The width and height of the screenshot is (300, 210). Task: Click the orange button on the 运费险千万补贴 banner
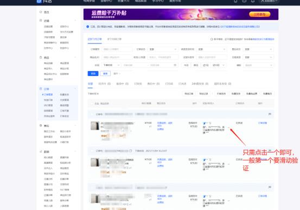tap(260, 14)
